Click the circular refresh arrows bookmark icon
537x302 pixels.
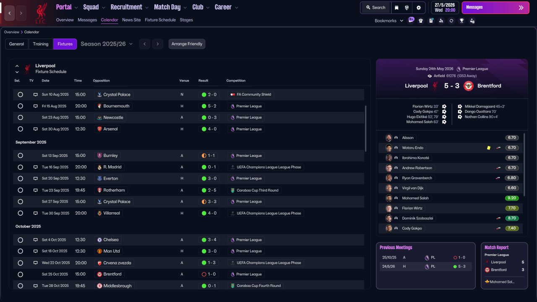(451, 21)
